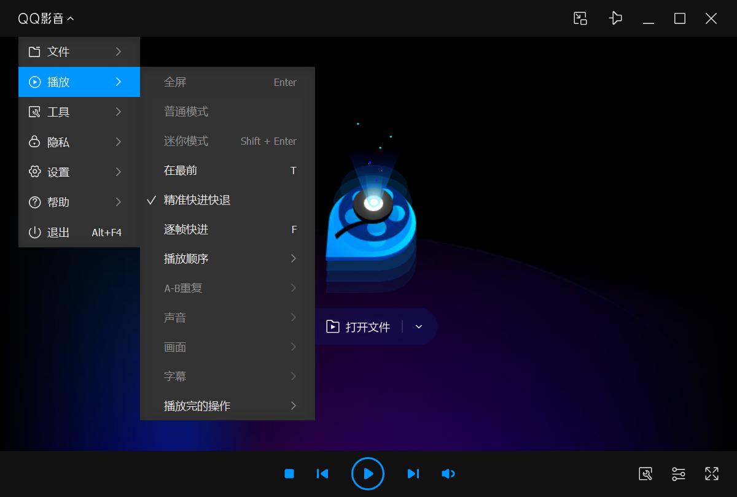Screen dimensions: 737x497
Task: Open the dropdown beside 打开文件
Action: pos(419,327)
